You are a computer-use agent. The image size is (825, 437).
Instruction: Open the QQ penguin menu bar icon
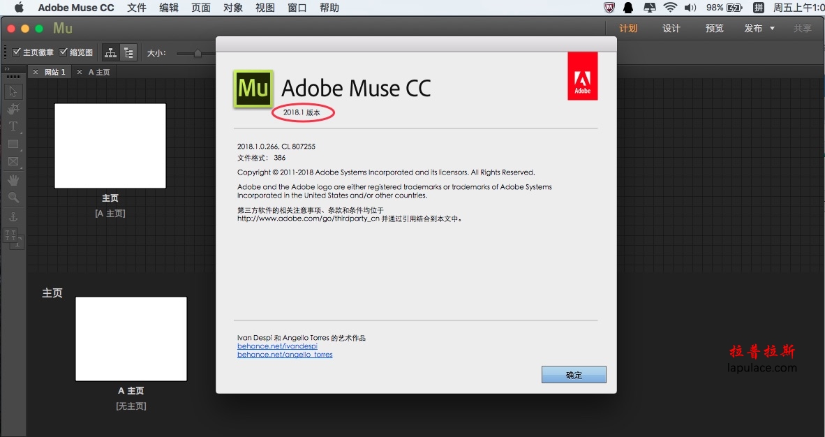click(x=628, y=8)
